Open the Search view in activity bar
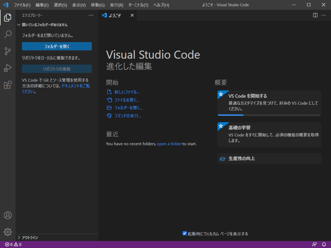This screenshot has width=331, height=248. pos(8,34)
